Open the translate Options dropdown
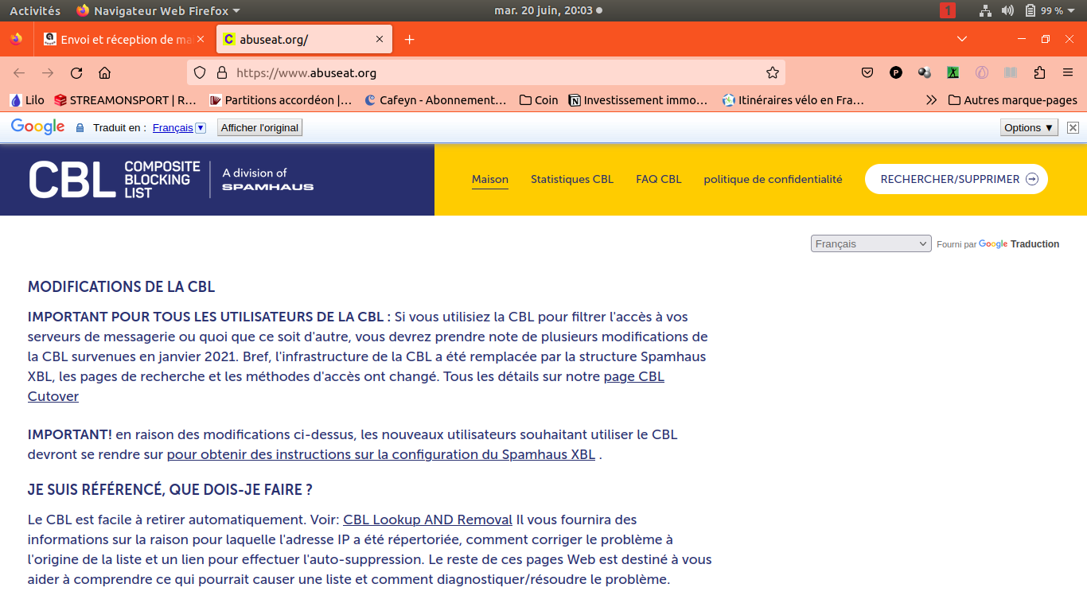Viewport: 1087px width, 611px height. click(x=1029, y=127)
